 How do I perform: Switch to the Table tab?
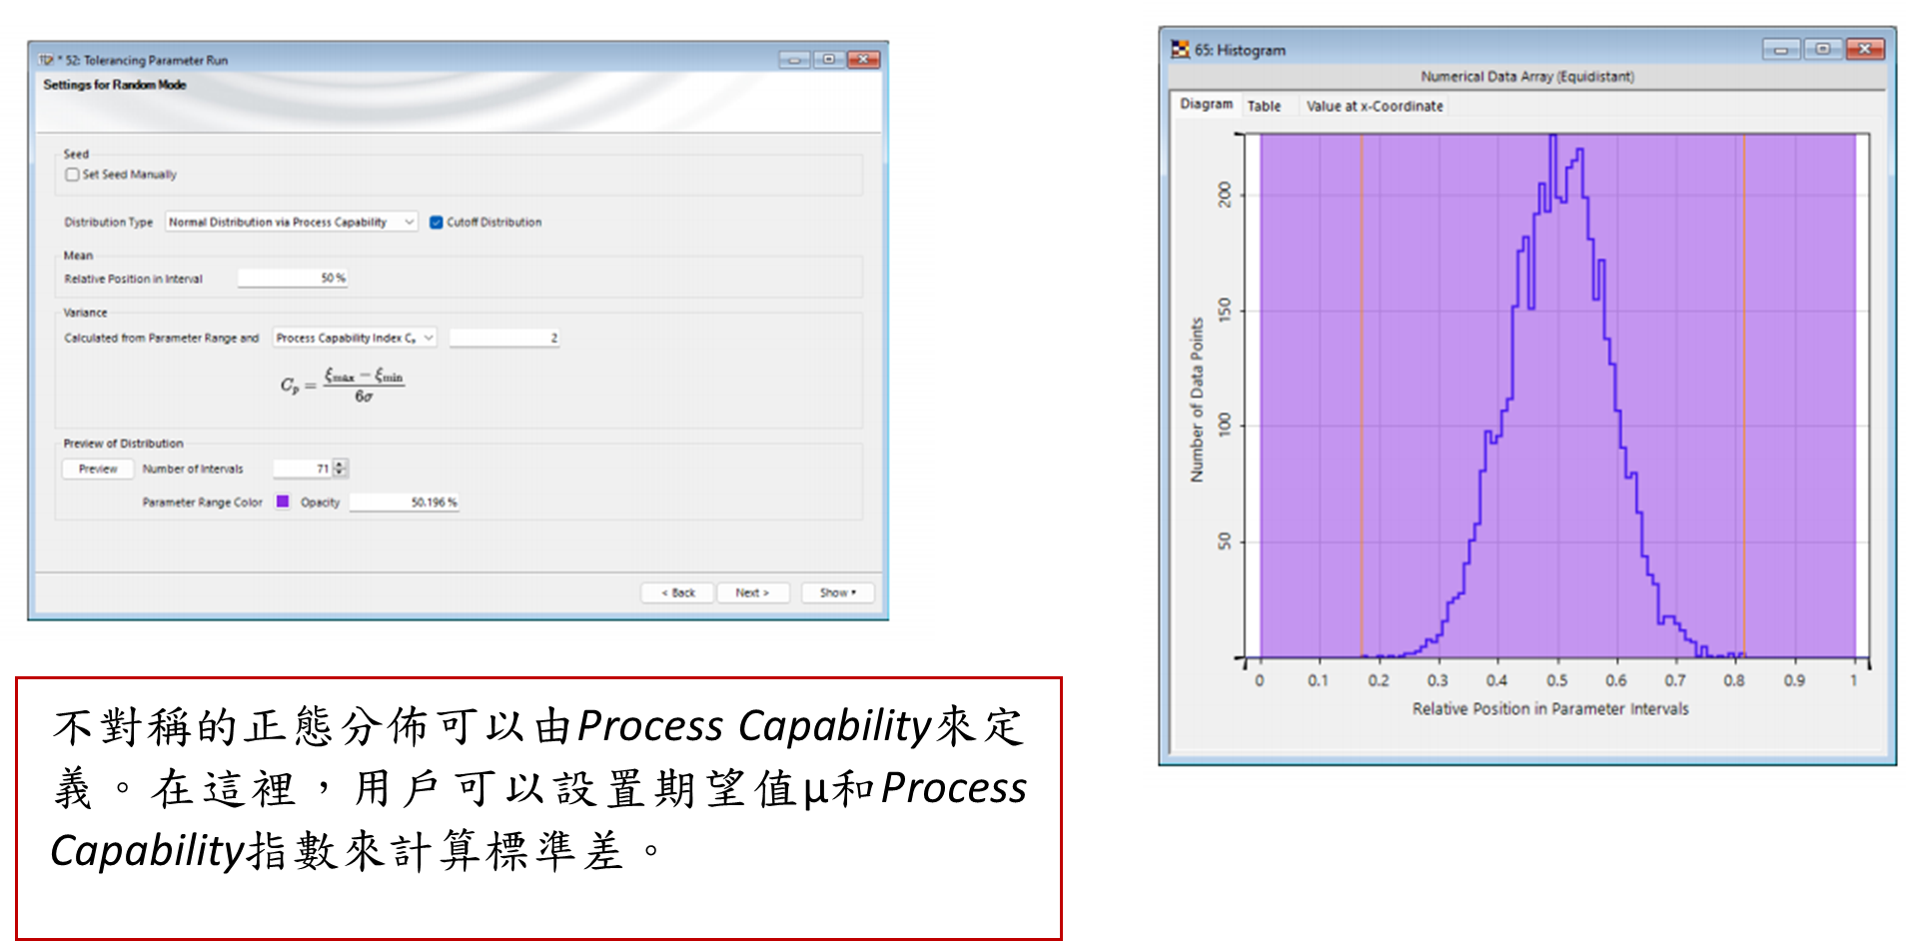tap(1264, 106)
